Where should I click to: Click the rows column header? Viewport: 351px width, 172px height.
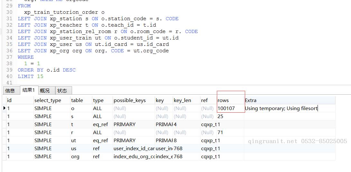pyautogui.click(x=230, y=100)
